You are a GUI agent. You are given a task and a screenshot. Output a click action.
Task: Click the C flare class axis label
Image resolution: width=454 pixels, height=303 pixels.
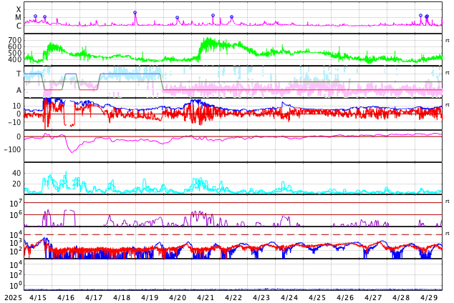19,26
